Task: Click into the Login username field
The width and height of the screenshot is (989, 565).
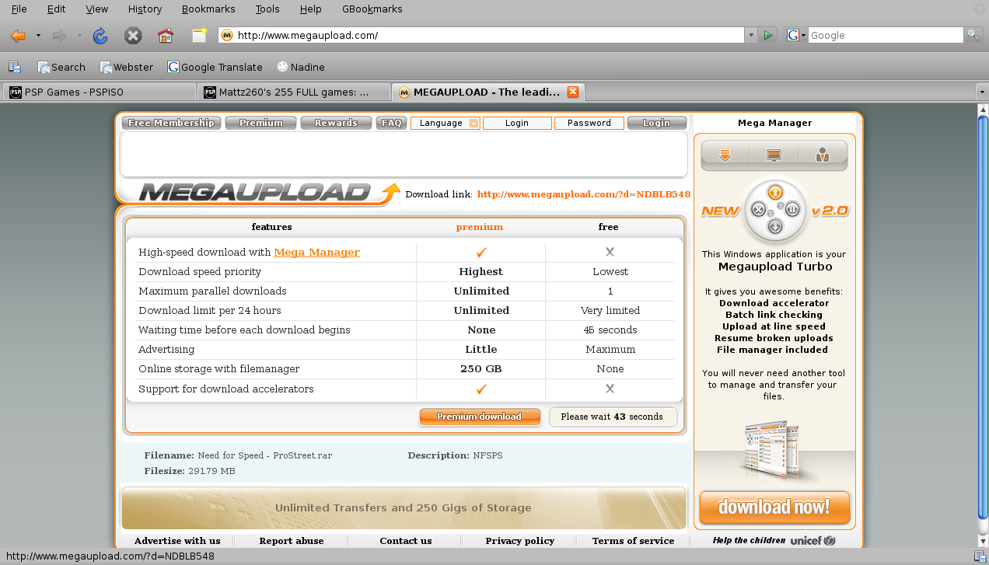Action: 517,123
